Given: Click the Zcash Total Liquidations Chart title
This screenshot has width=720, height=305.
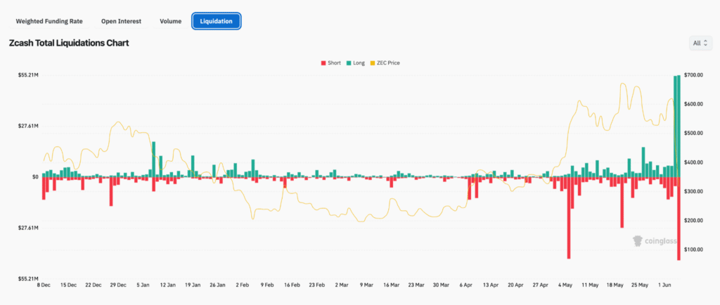Looking at the screenshot, I should 69,43.
